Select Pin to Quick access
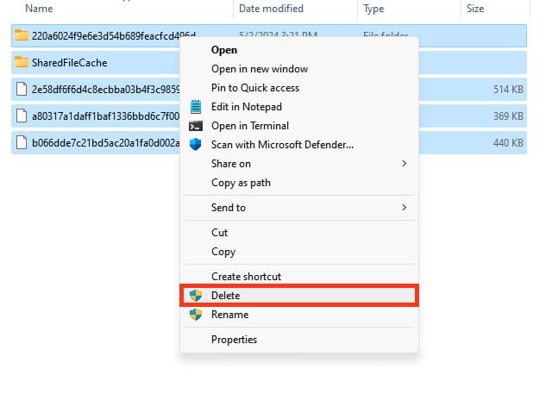 (255, 88)
